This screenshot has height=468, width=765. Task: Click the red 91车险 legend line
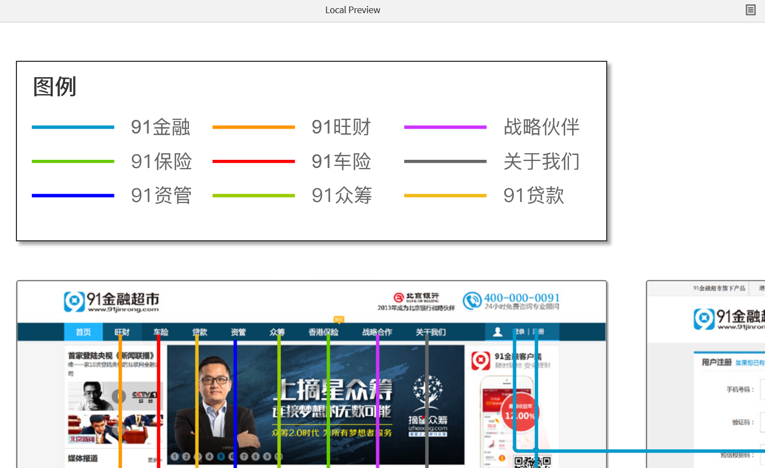point(254,161)
